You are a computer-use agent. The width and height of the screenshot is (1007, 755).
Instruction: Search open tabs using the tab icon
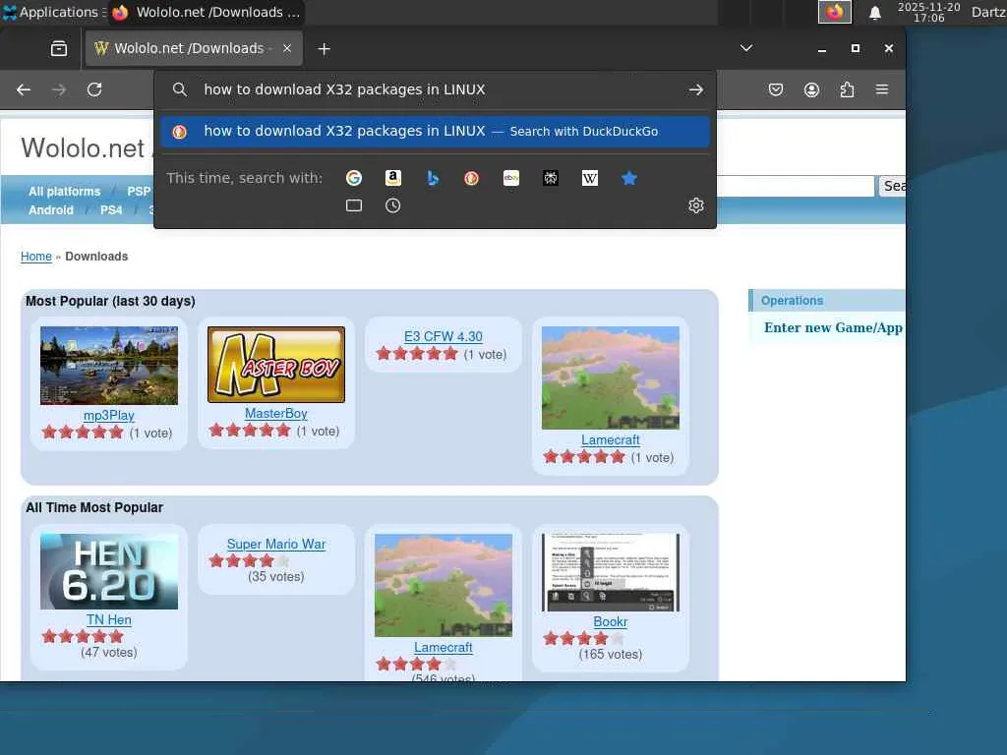(x=354, y=205)
